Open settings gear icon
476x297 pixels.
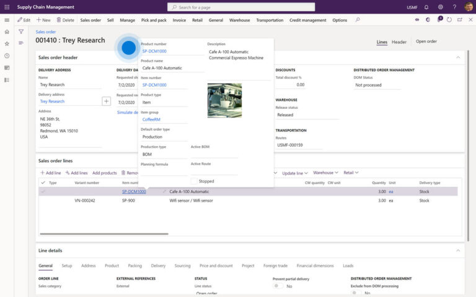pyautogui.click(x=441, y=7)
